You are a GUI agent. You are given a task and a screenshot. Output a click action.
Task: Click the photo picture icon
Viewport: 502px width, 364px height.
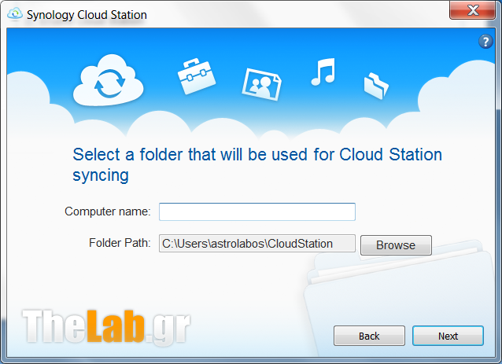click(261, 84)
